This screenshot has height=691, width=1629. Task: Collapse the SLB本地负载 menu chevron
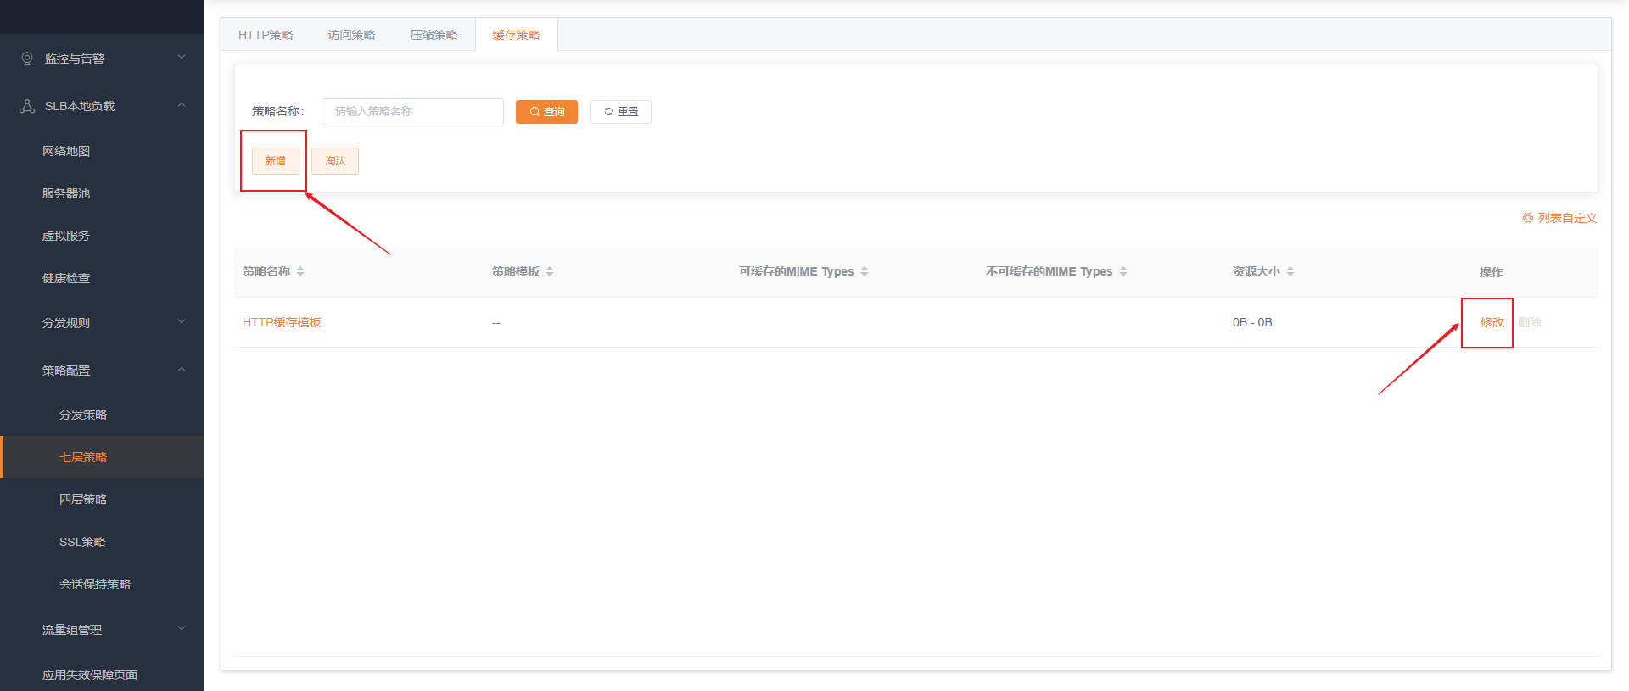[x=182, y=105]
